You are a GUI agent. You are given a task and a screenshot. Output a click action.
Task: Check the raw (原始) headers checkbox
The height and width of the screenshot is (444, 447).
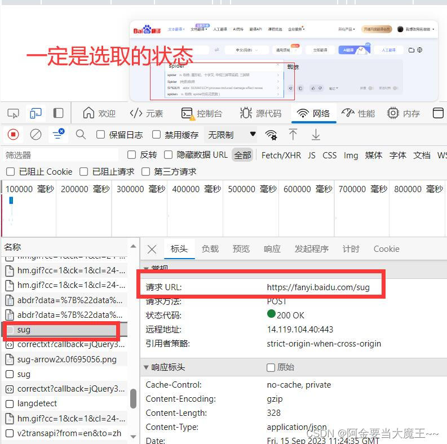[x=271, y=367]
